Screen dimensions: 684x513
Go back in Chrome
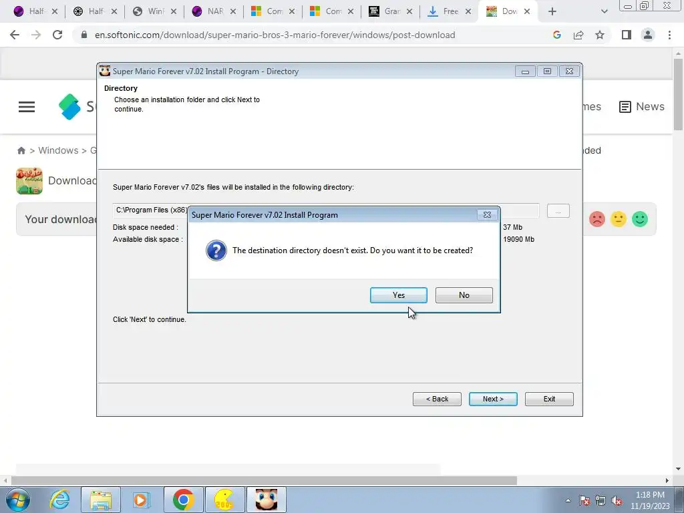click(15, 35)
